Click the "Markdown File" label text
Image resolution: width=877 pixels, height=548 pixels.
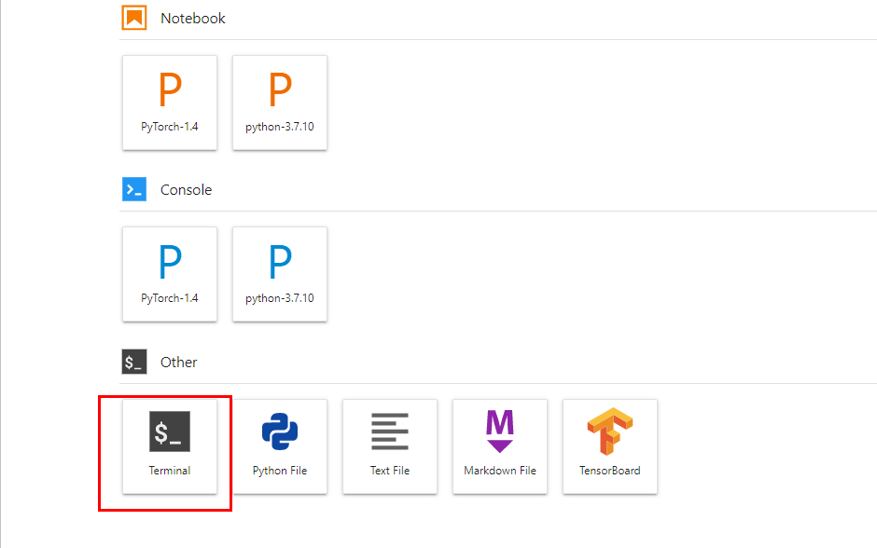click(500, 471)
